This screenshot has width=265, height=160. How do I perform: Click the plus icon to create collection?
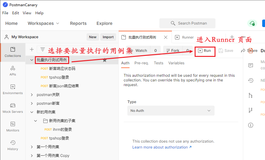(31, 49)
